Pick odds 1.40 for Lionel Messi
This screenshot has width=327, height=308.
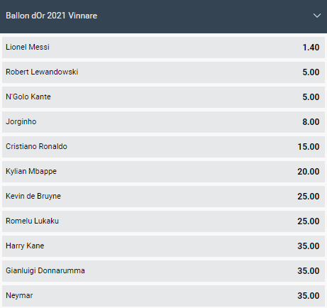[311, 48]
